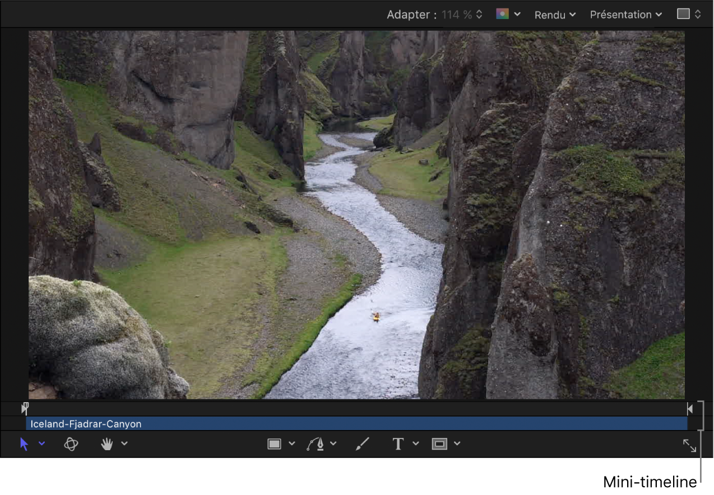Select the Rectangle Mask tool

[439, 444]
